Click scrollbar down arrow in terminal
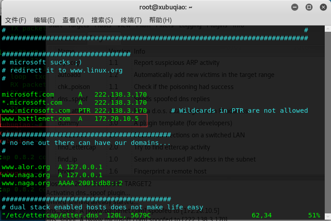The image size is (331, 221). (x=328, y=217)
